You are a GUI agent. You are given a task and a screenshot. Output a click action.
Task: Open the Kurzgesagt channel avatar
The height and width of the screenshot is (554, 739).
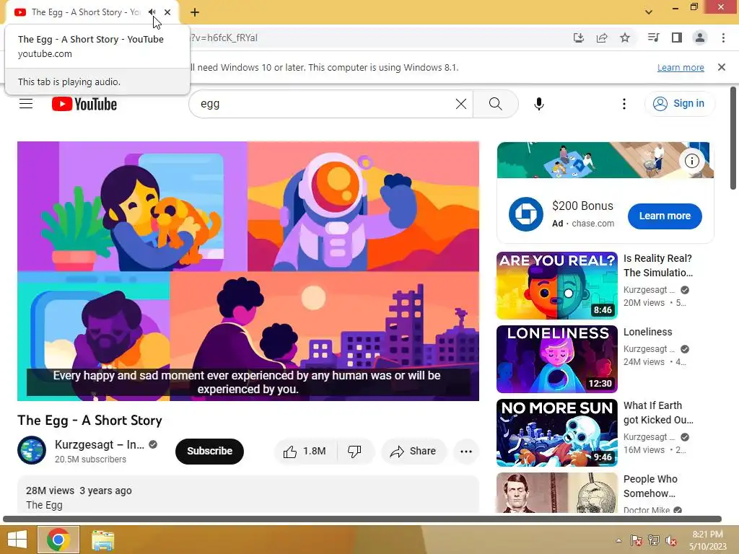[32, 450]
